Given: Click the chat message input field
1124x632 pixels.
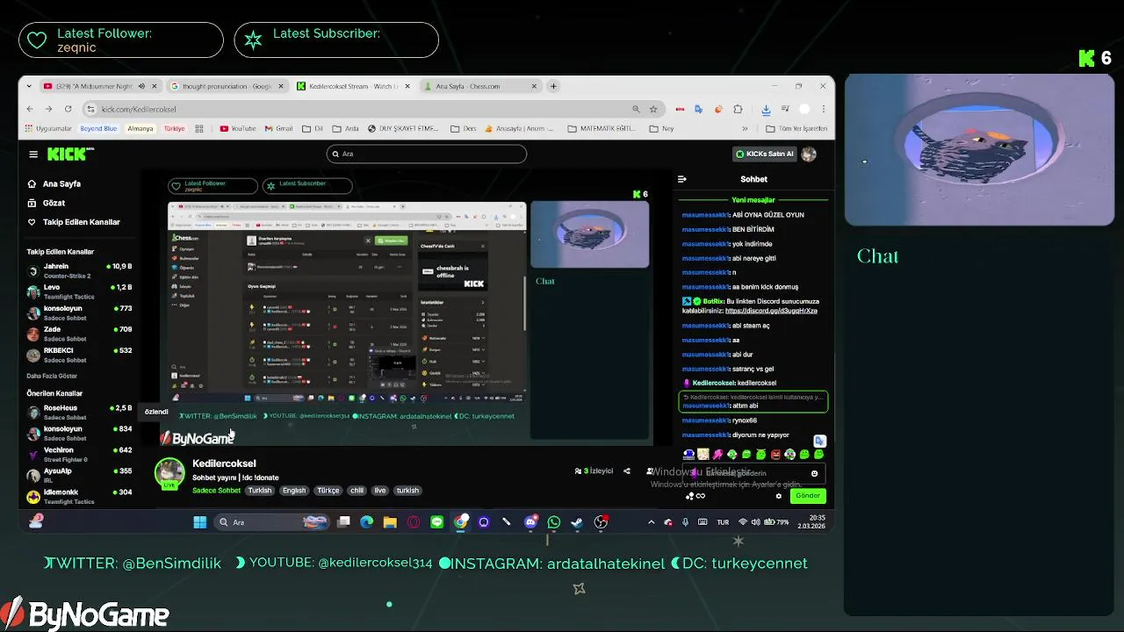Looking at the screenshot, I should coord(753,473).
